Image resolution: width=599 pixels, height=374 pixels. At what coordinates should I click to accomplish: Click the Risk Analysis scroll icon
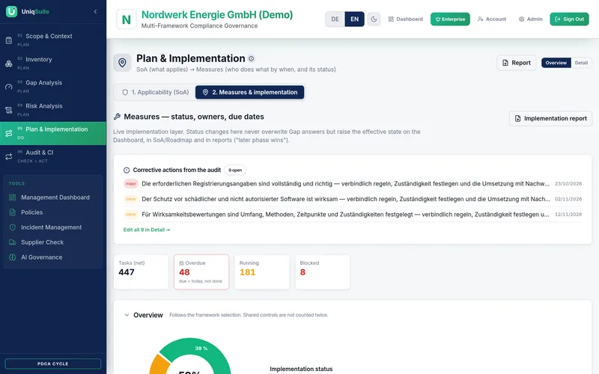coord(9,110)
